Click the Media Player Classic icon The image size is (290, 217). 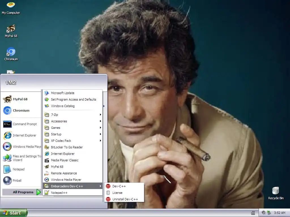click(47, 160)
